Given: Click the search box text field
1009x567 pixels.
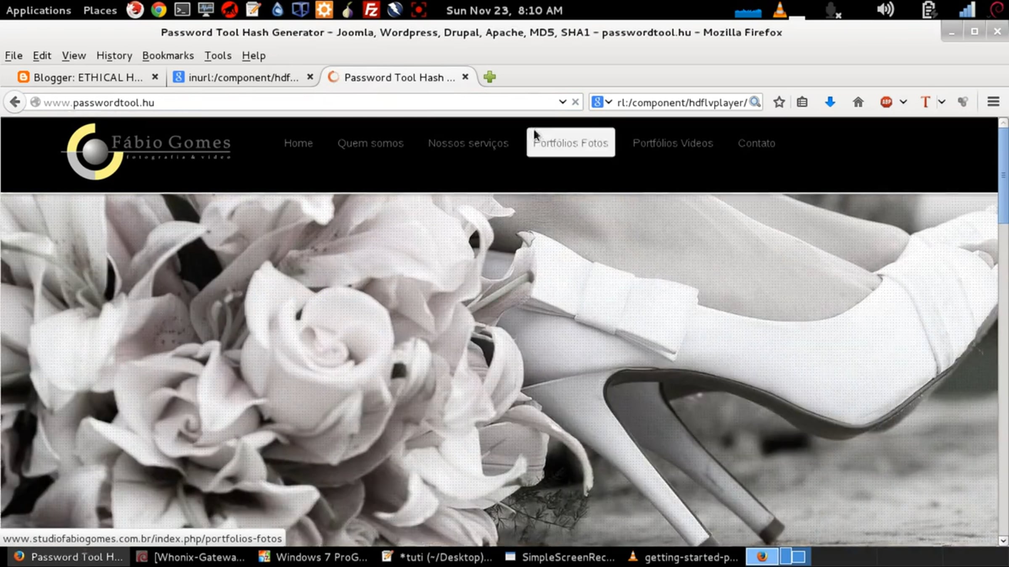Looking at the screenshot, I should [681, 102].
